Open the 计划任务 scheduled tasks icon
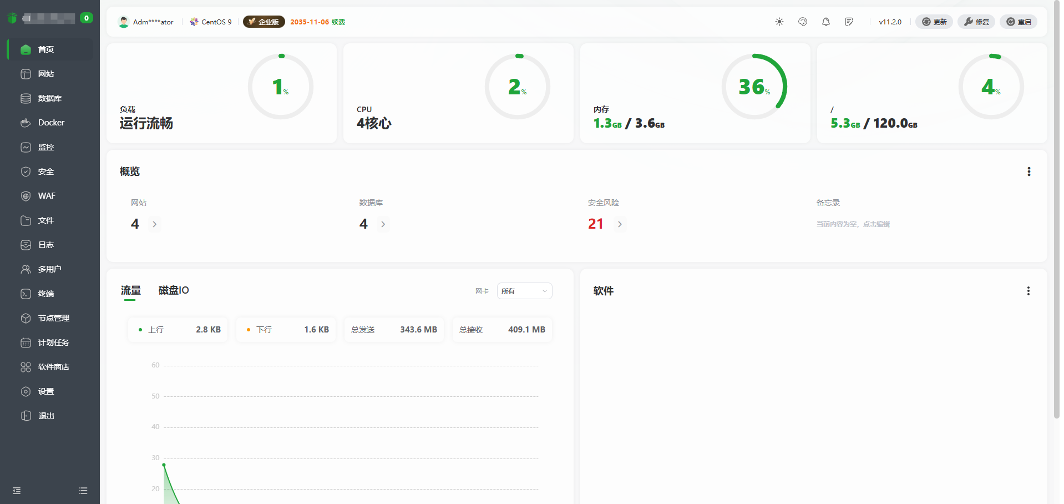Viewport: 1064px width, 504px height. coord(26,342)
